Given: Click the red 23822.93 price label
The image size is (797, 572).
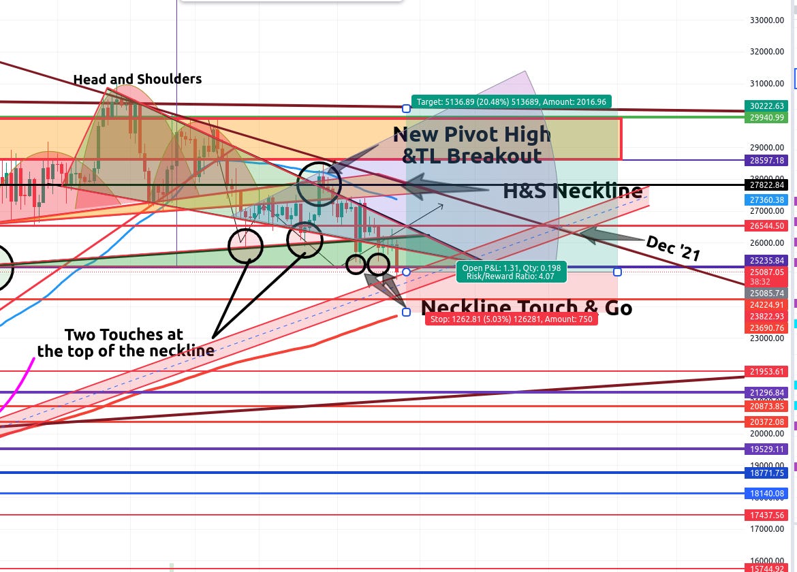Looking at the screenshot, I should [767, 316].
